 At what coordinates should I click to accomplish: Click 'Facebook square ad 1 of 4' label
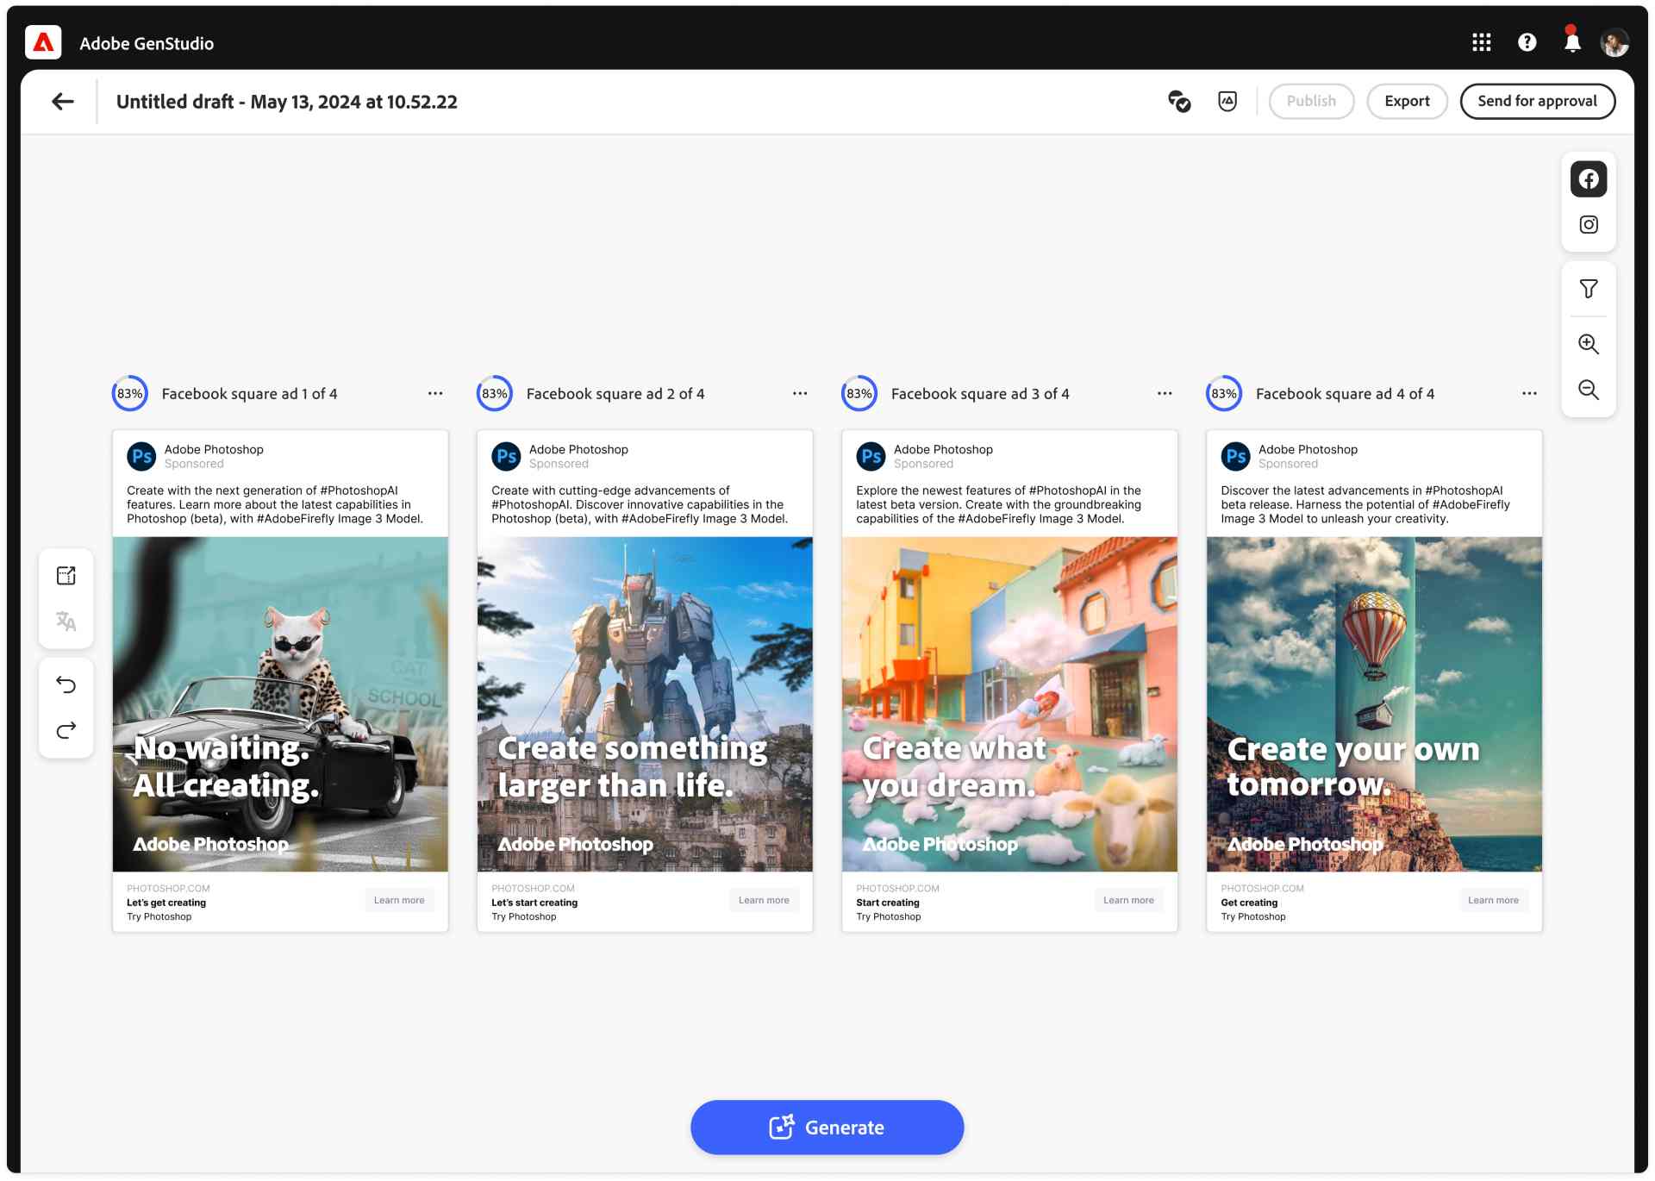[250, 394]
